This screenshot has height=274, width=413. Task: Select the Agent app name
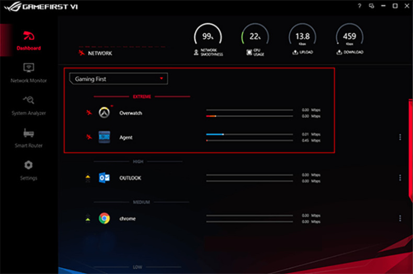point(126,137)
